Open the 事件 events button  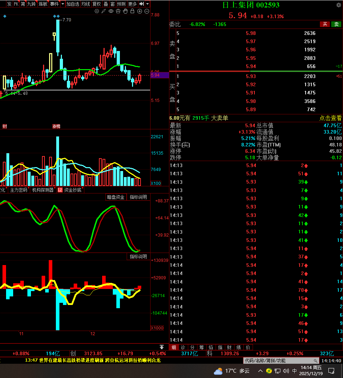pos(54,4)
